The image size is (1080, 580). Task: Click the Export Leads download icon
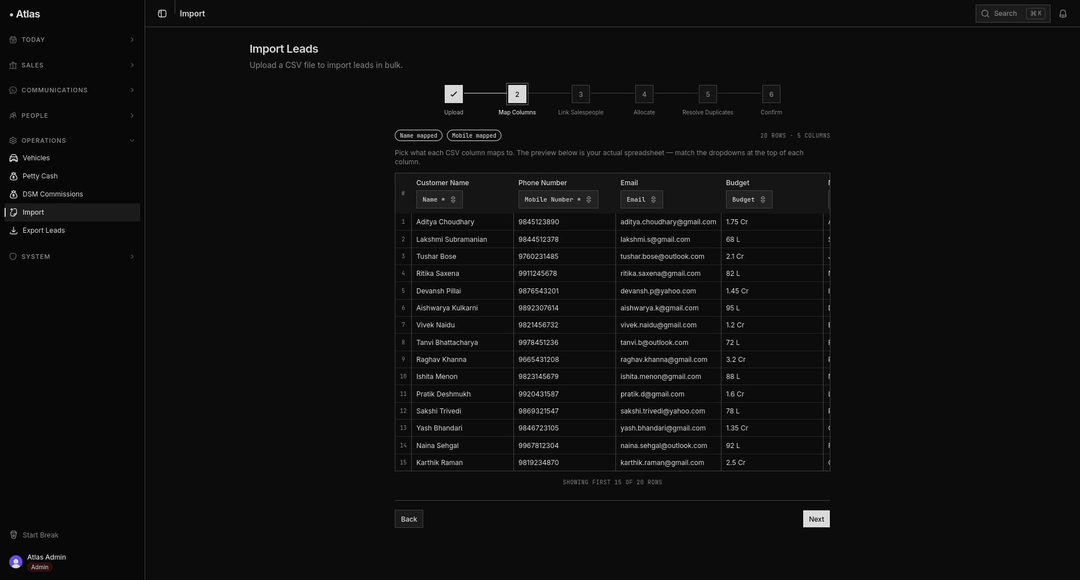click(14, 231)
